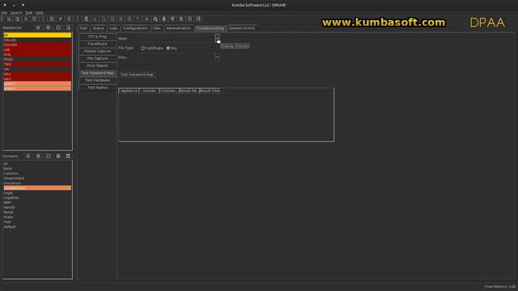The image size is (518, 291).
Task: Open the Help menu
Action: (x=40, y=13)
